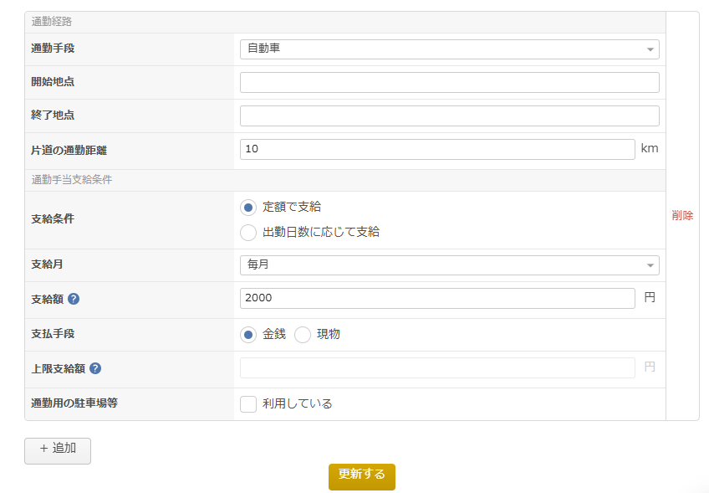Click the help icon next to 支給額

tap(74, 299)
